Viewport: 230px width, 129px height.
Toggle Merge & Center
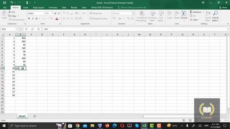click(98, 18)
